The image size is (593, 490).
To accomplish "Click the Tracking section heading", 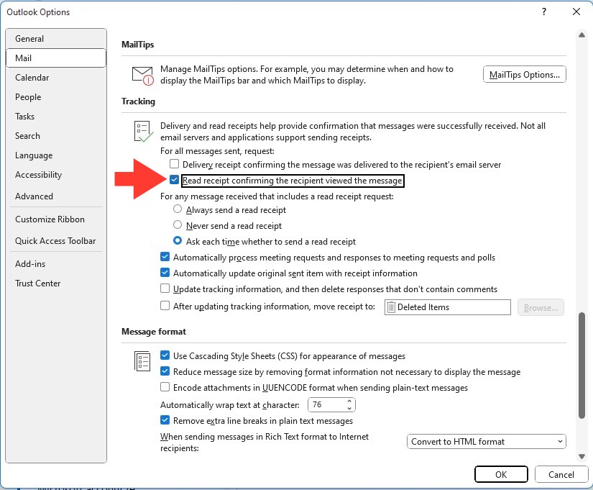I will 138,101.
